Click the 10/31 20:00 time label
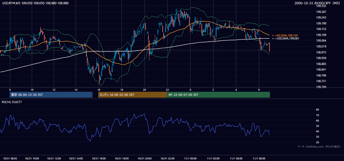Screen dimensions: 344x161 pyautogui.click(x=145, y=158)
